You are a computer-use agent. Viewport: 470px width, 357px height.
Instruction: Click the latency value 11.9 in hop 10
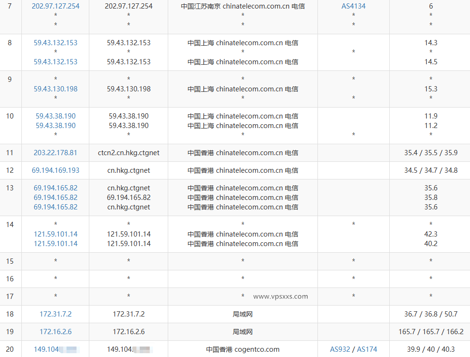[x=431, y=116]
